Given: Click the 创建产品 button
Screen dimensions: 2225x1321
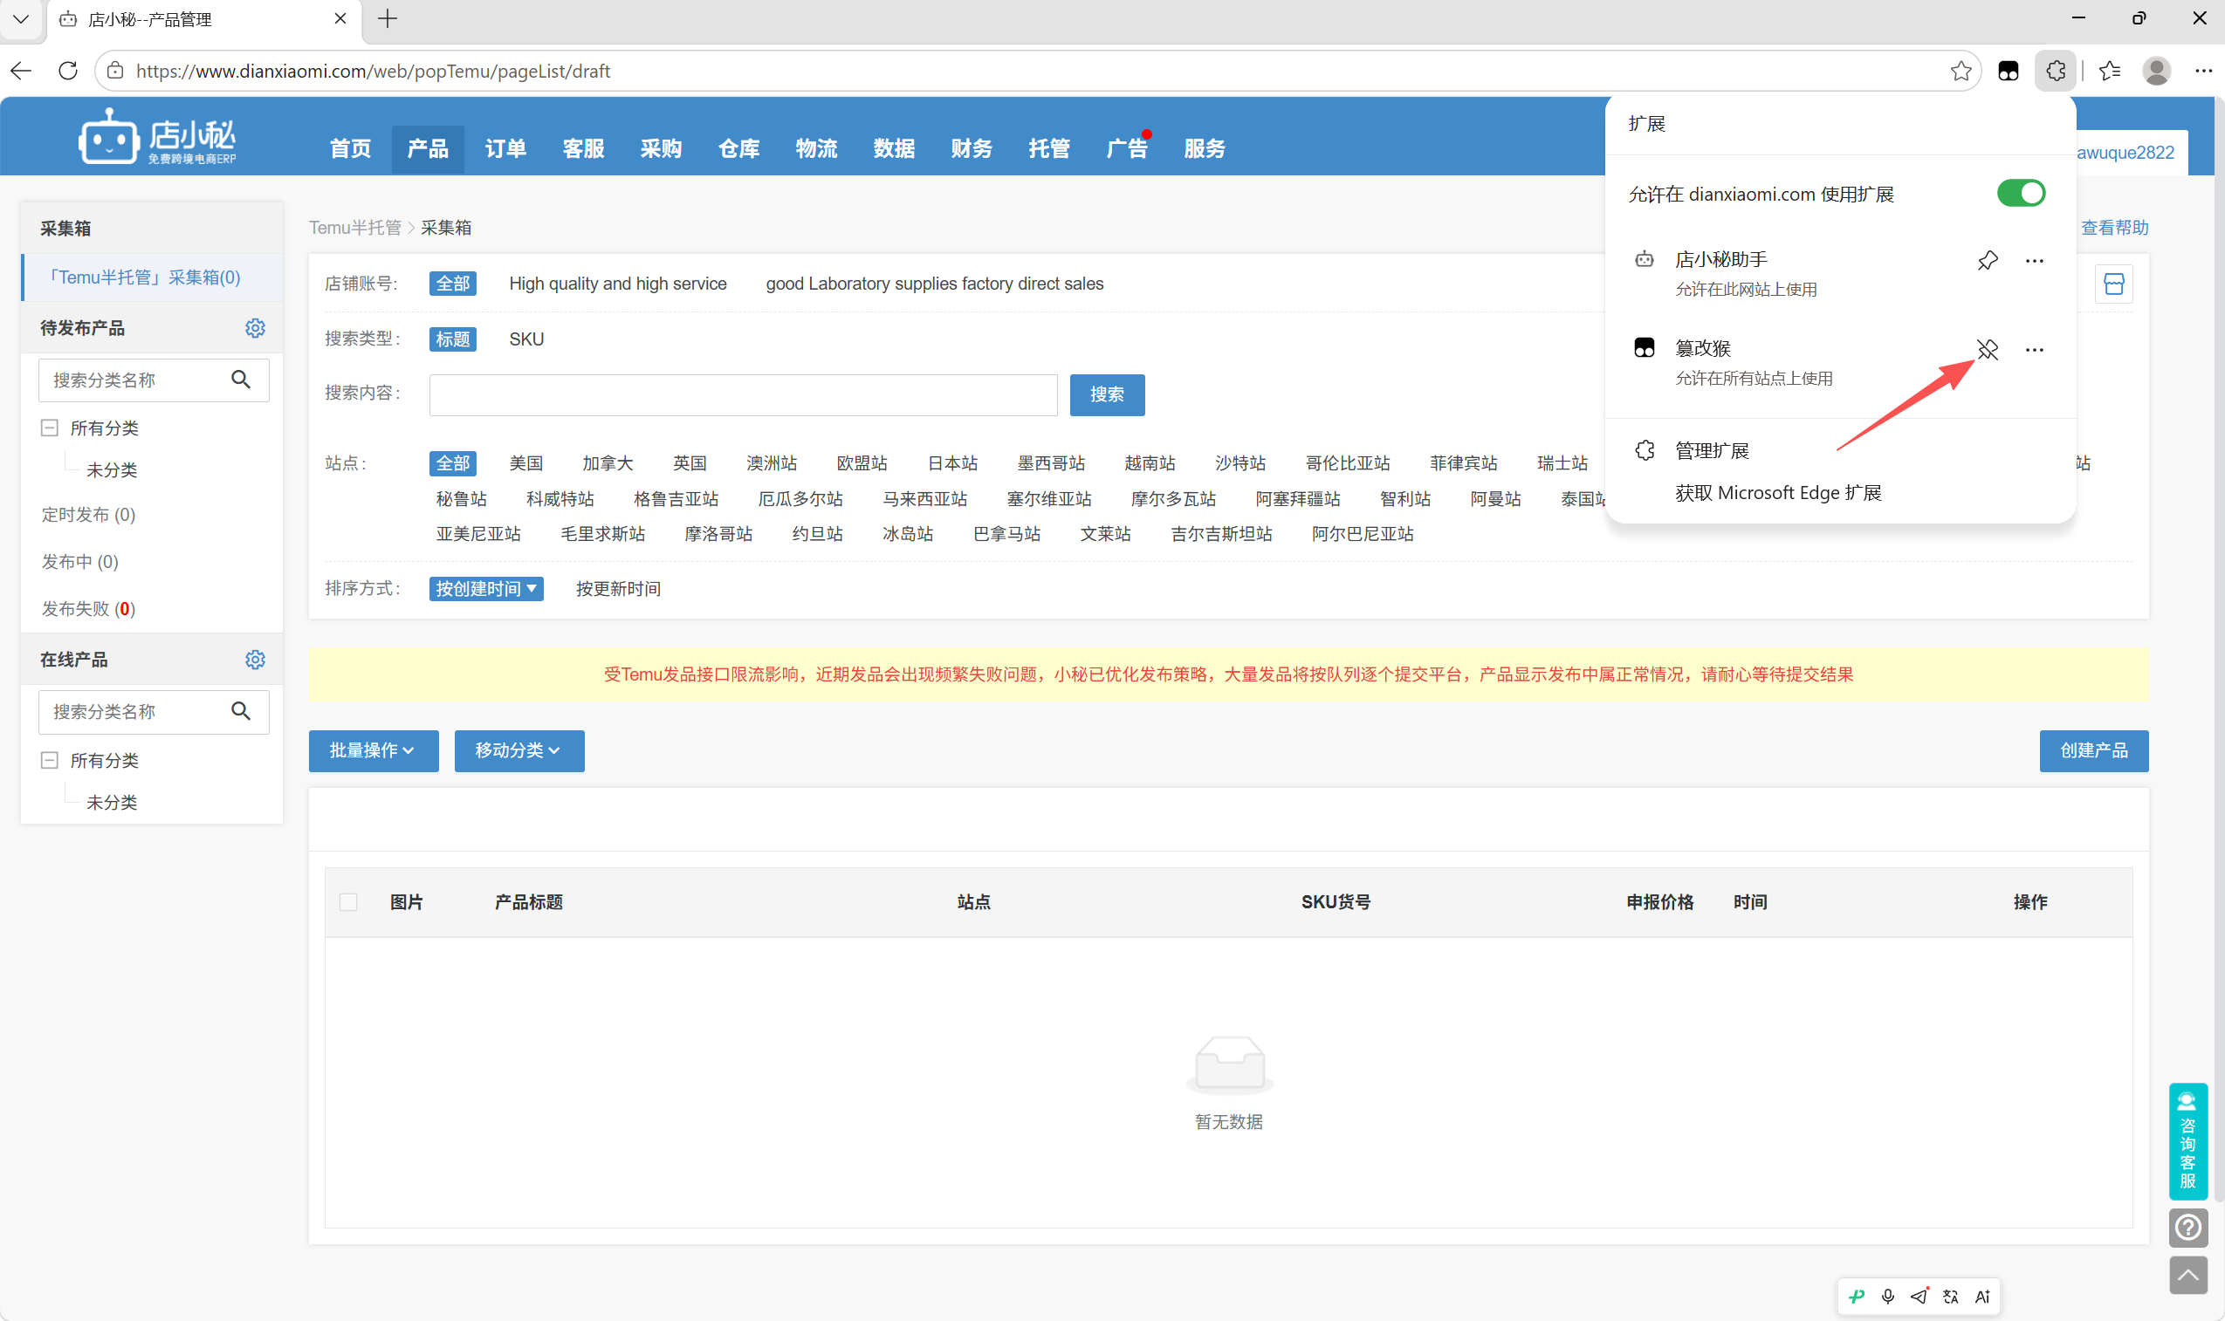Looking at the screenshot, I should [x=2093, y=751].
